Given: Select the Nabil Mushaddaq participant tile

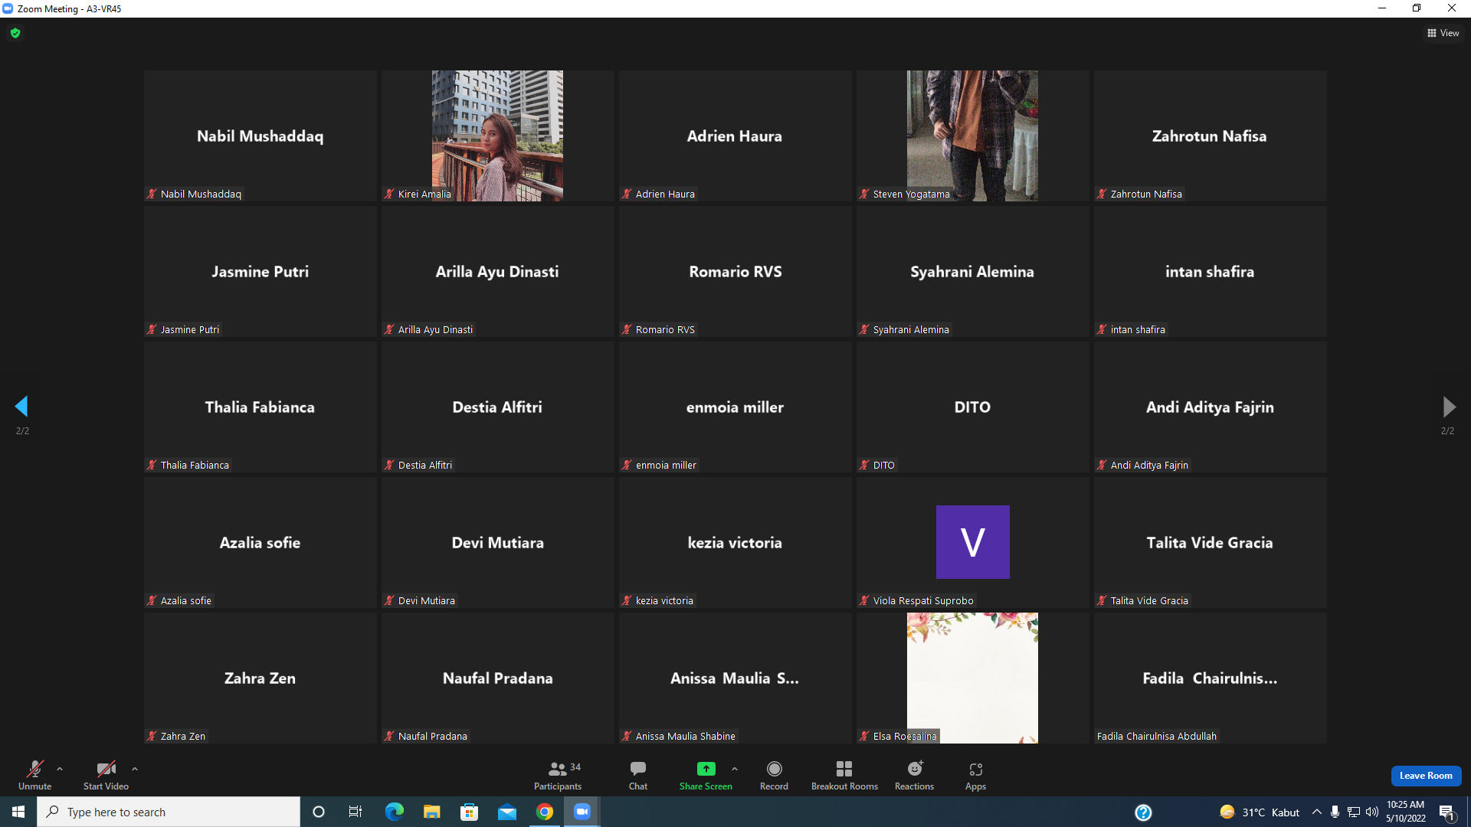Looking at the screenshot, I should 260,136.
